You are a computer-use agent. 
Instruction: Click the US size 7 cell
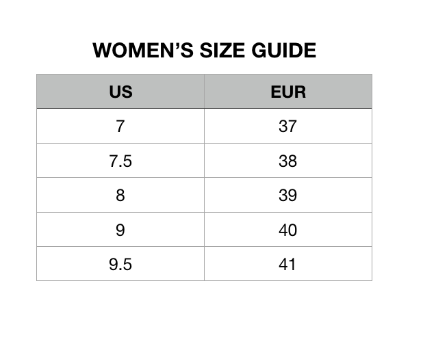click(120, 127)
